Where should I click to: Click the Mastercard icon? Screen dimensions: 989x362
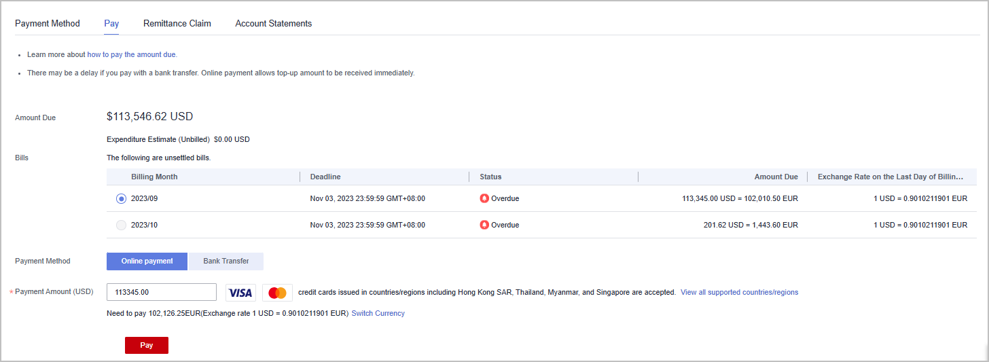coord(277,293)
